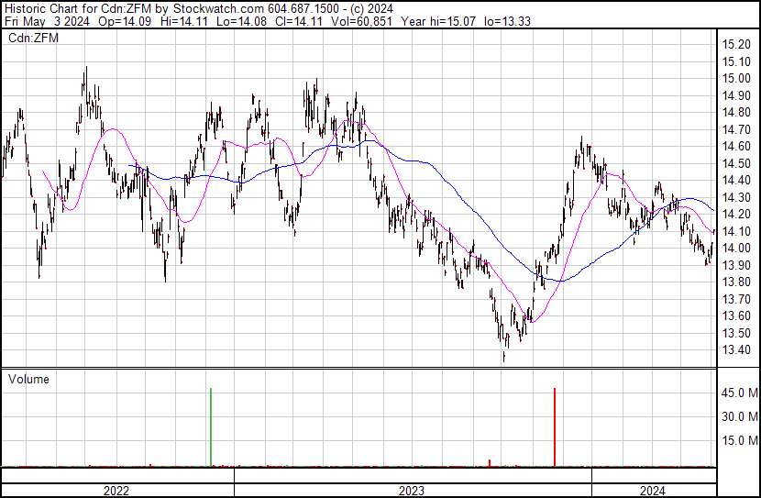Click the 'lo=13.33' year low text

point(507,21)
